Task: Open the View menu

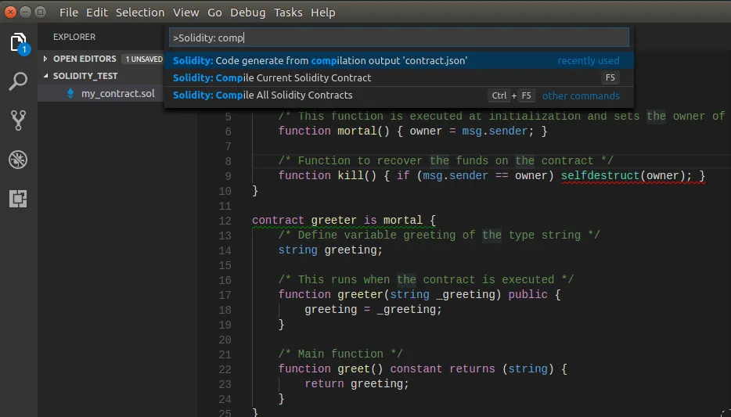Action: tap(185, 13)
